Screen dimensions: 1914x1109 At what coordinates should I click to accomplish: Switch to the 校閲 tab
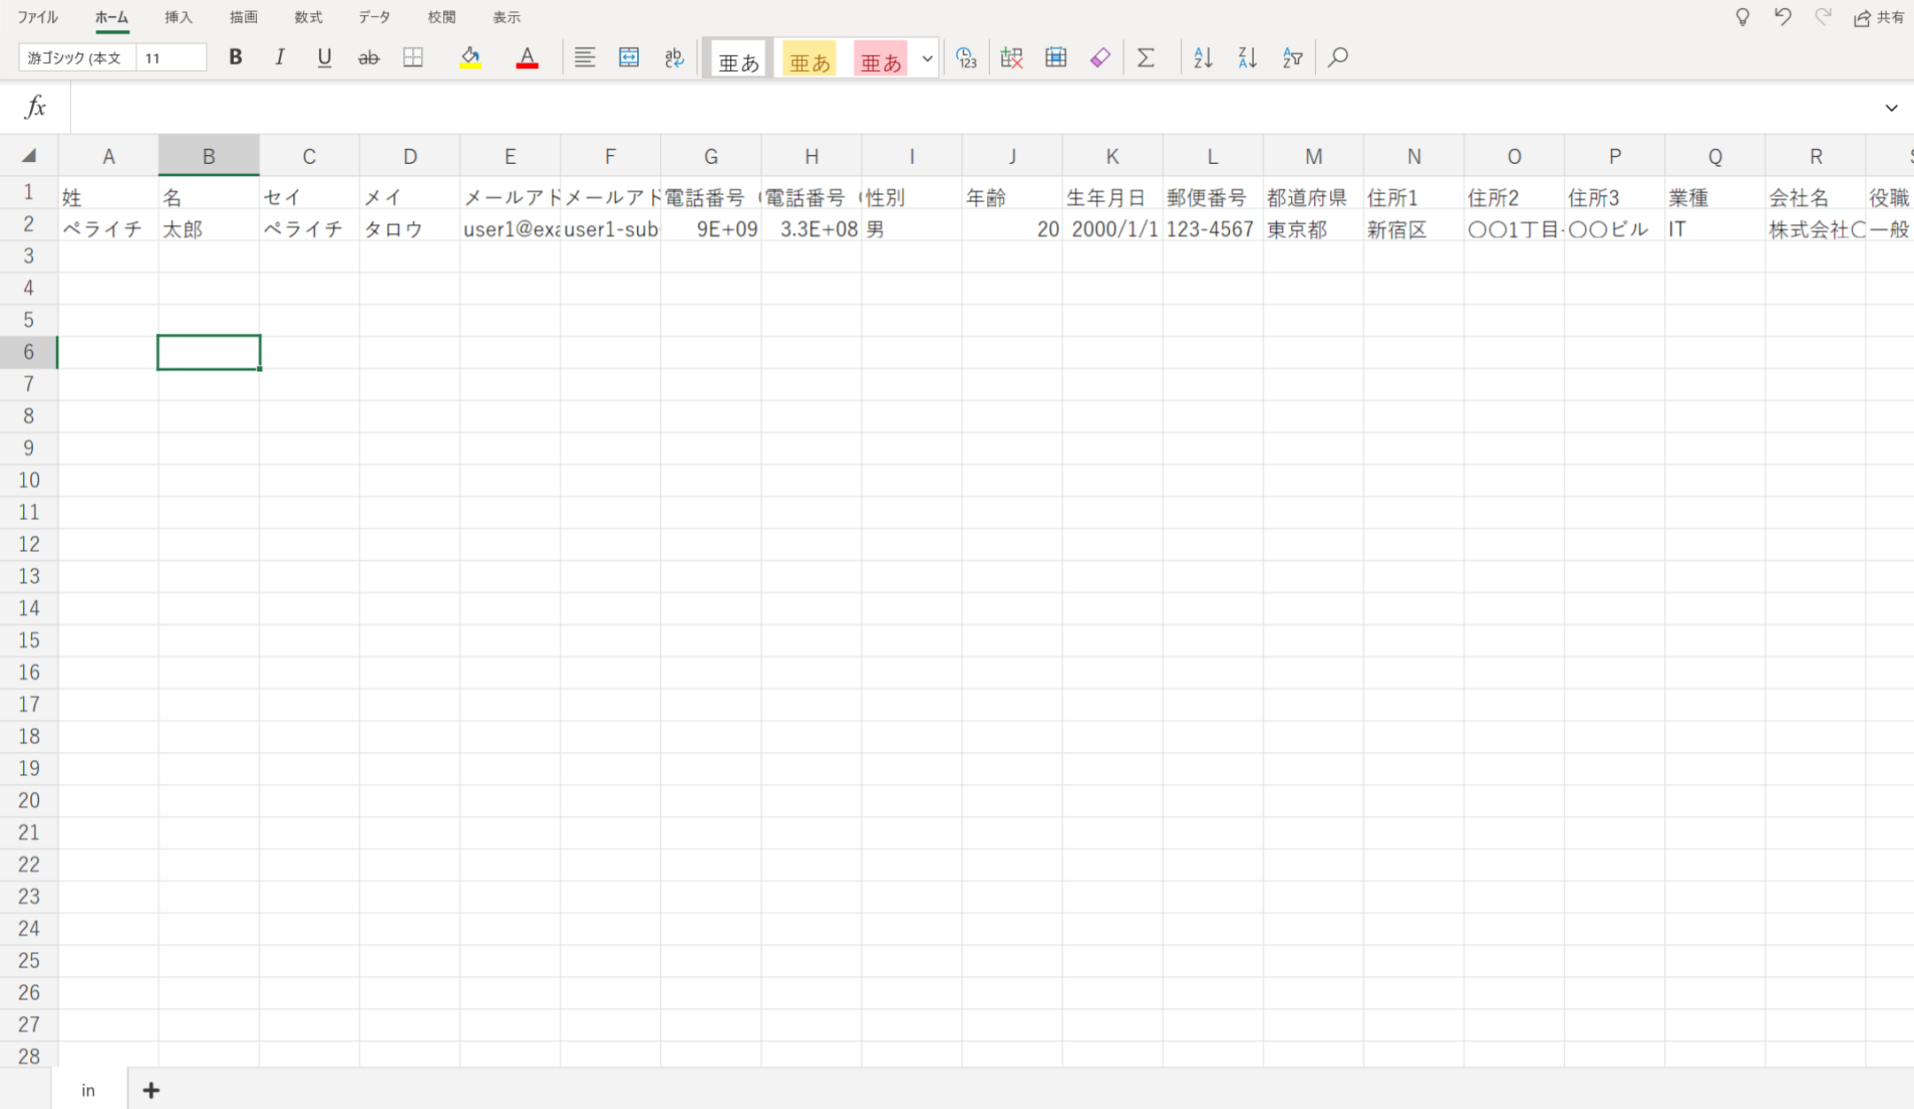(441, 17)
